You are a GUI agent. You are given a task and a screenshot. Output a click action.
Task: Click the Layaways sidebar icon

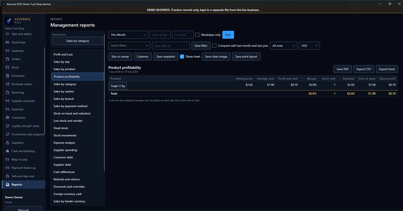pos(7,51)
